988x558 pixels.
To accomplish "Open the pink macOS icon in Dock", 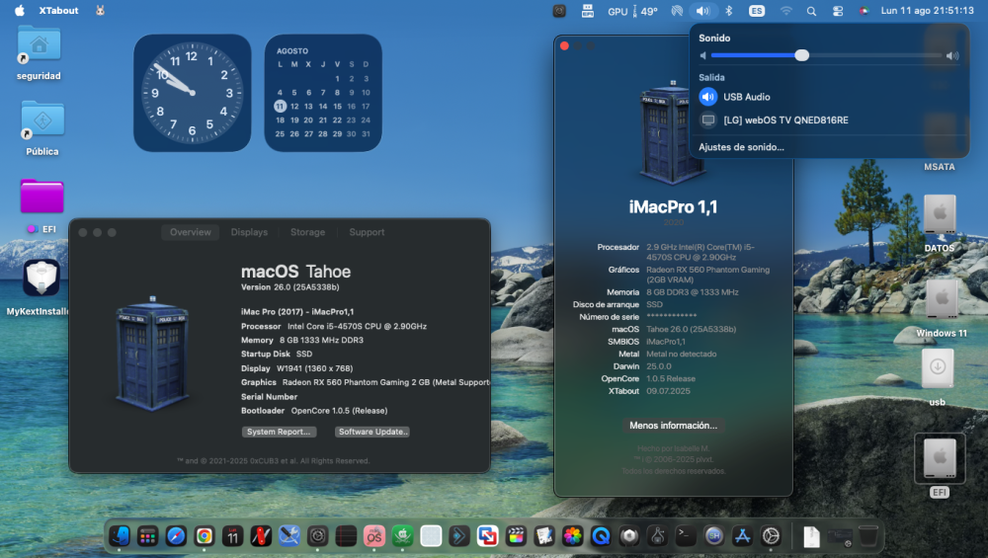I will (x=374, y=536).
